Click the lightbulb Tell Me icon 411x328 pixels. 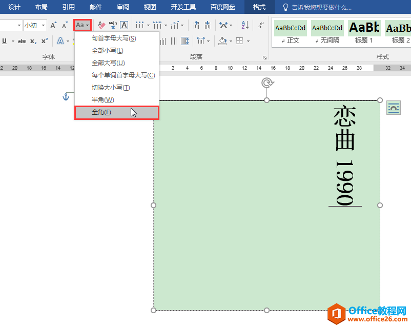[286, 7]
